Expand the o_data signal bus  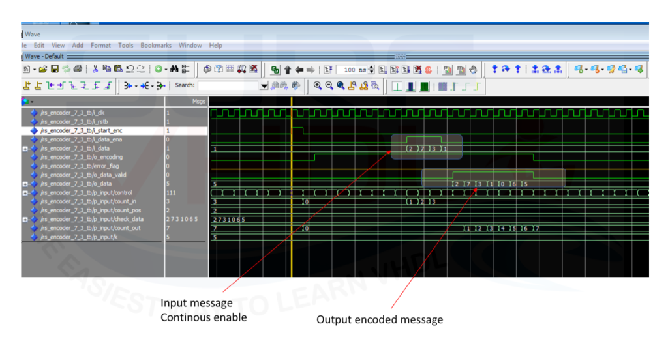pos(25,184)
